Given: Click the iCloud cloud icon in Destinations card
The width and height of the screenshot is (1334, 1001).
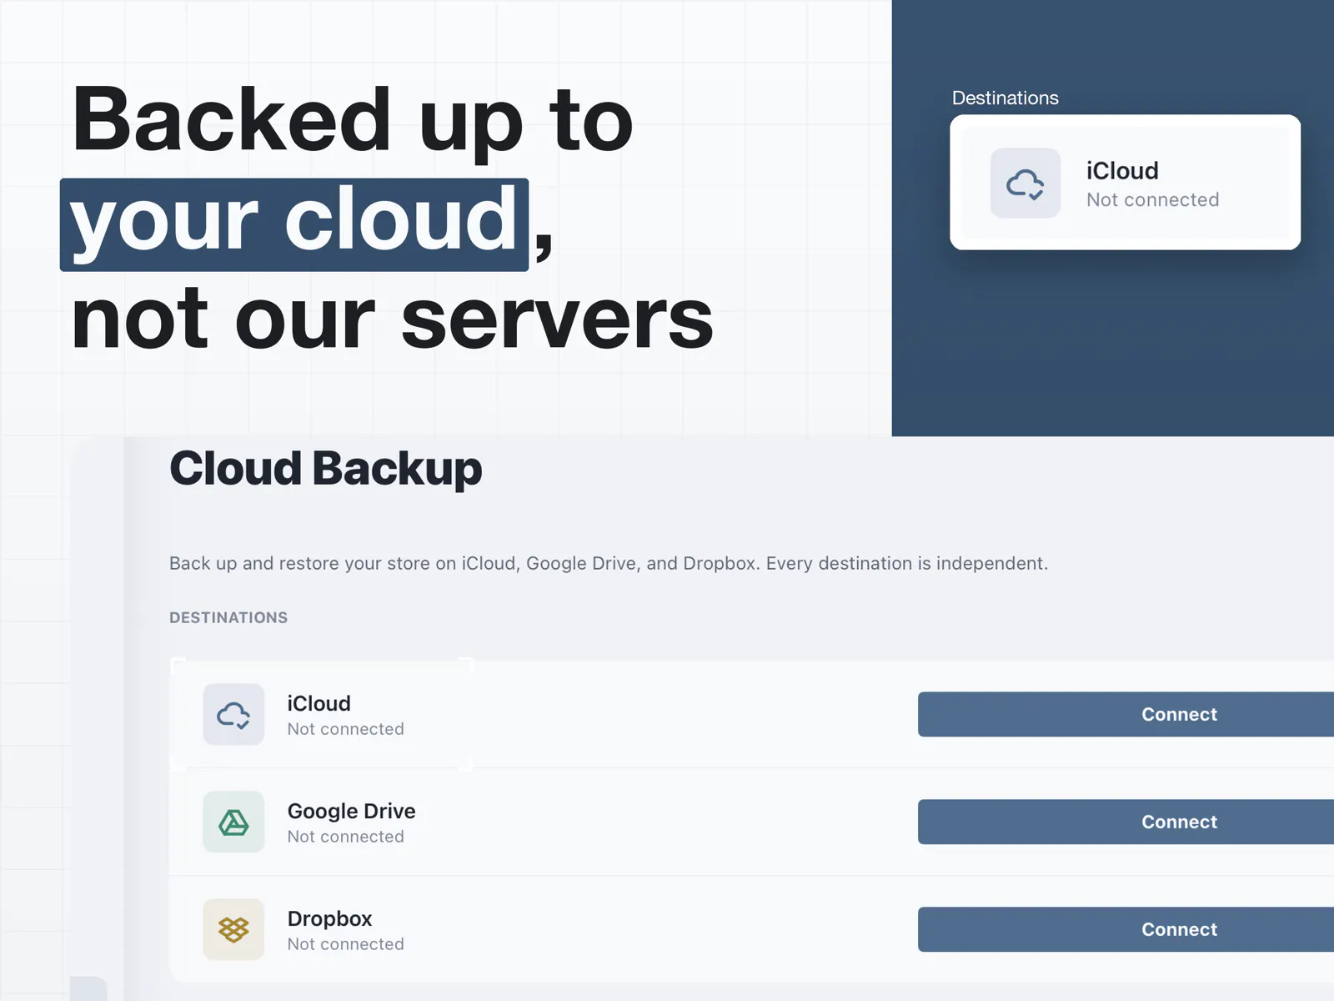Looking at the screenshot, I should pyautogui.click(x=1026, y=184).
